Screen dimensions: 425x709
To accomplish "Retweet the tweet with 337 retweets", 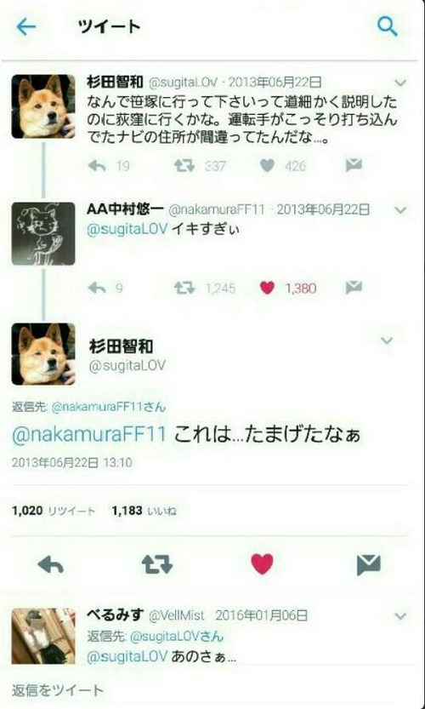I will tap(184, 166).
